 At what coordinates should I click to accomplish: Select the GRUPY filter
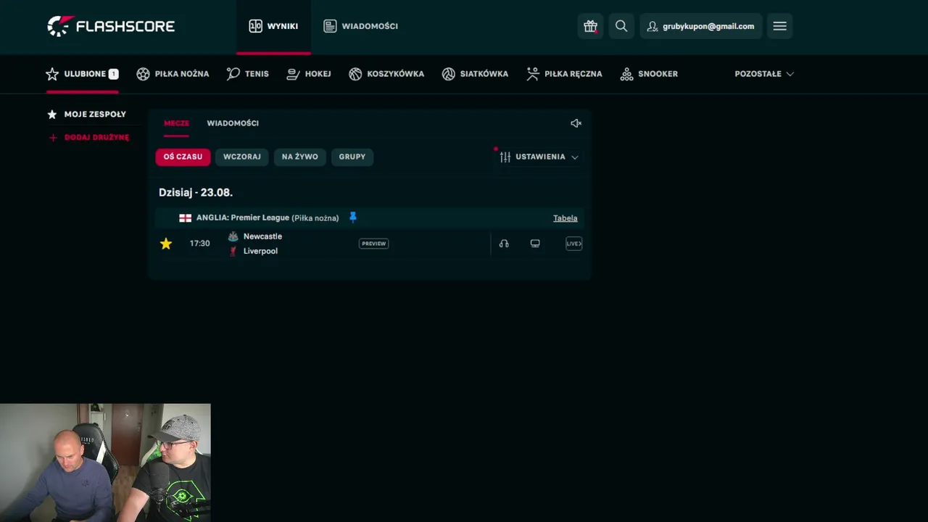(352, 157)
